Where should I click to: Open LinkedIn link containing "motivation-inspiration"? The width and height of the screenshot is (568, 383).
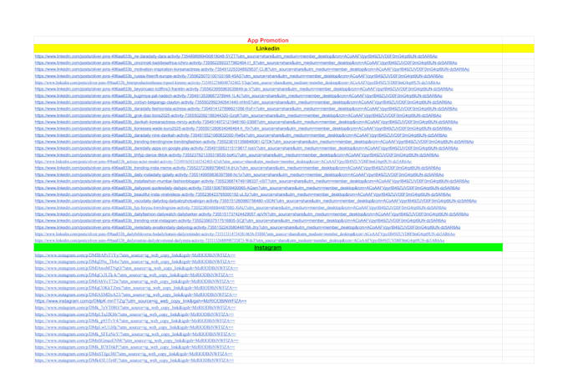[x=252, y=69]
